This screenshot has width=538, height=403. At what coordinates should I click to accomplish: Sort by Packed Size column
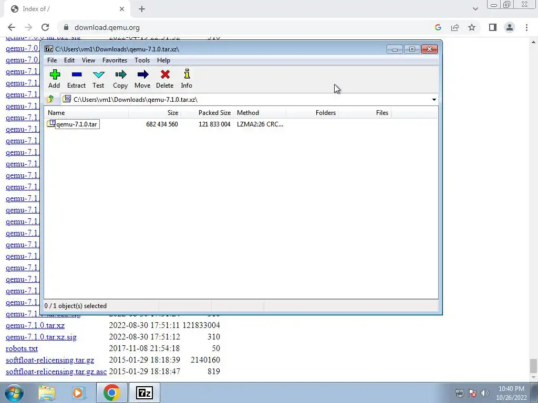point(207,113)
